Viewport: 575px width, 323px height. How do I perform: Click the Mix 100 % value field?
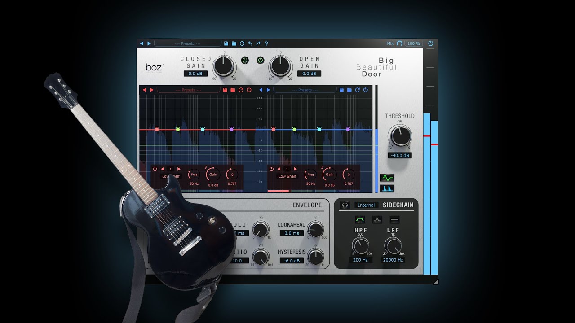[x=413, y=44]
